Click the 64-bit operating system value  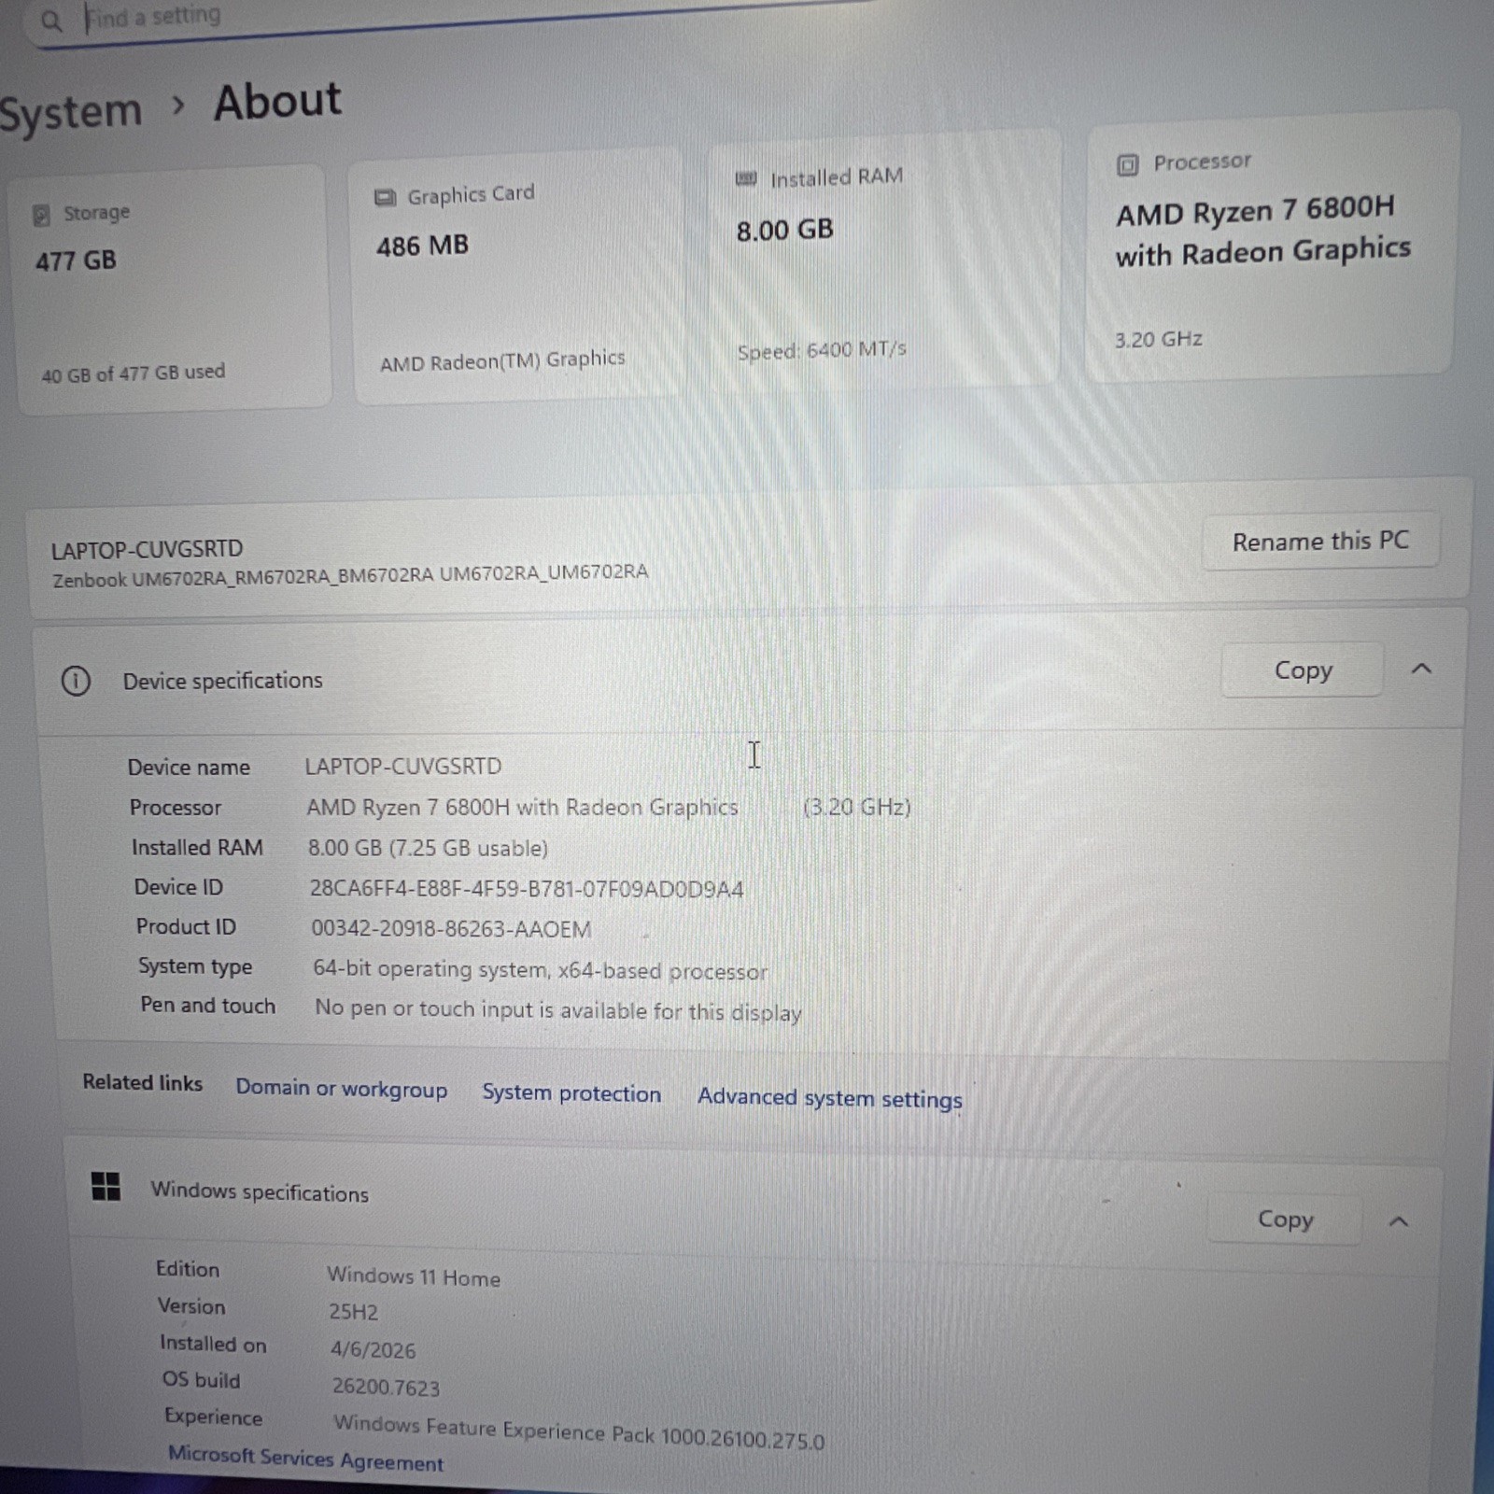tap(540, 970)
